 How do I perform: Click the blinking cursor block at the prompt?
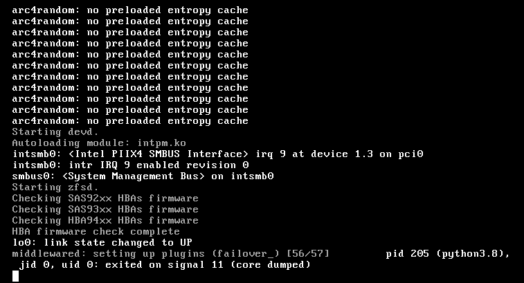click(15, 276)
